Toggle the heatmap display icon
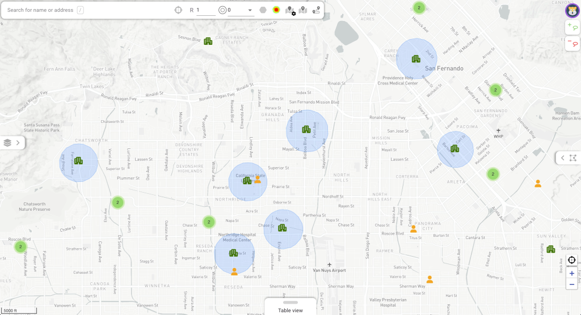Image resolution: width=581 pixels, height=315 pixels. tap(276, 10)
